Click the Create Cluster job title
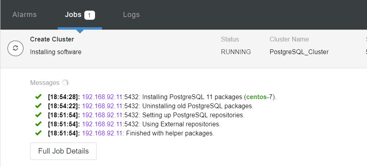 [x=52, y=39]
